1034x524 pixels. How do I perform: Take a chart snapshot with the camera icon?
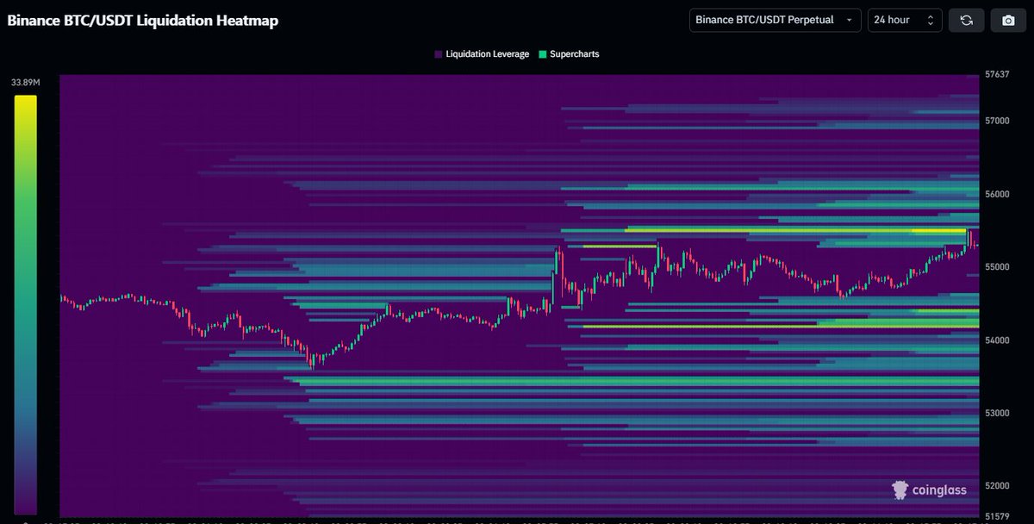coord(1009,20)
